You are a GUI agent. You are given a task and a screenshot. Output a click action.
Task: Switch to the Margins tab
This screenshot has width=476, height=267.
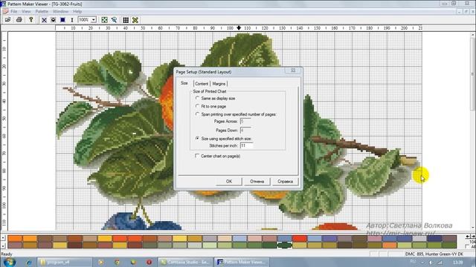[219, 84]
